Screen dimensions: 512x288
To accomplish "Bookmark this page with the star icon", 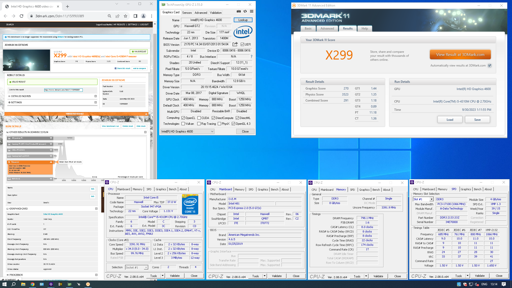I will point(125,16).
